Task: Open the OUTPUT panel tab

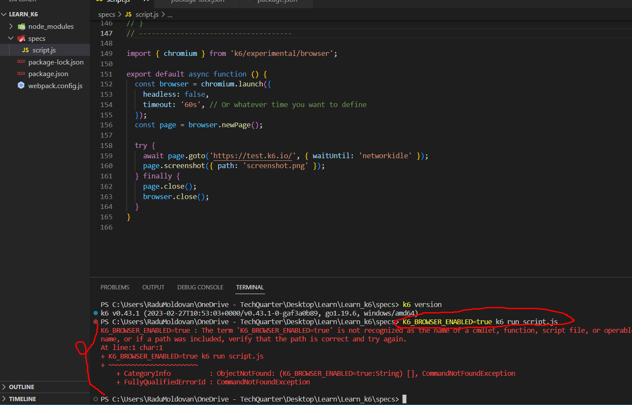Action: pos(153,287)
